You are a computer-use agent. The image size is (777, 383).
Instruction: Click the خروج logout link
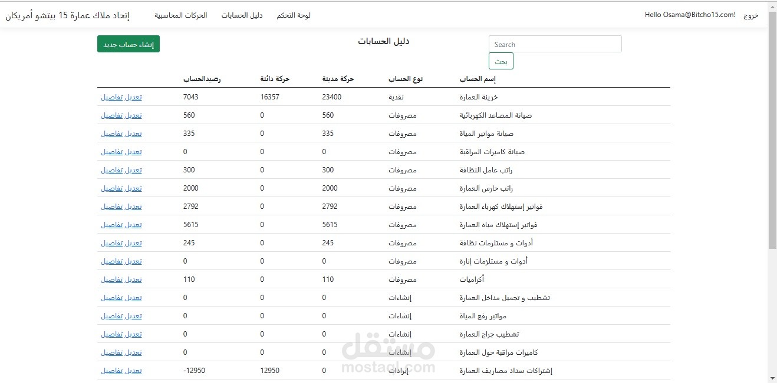pos(751,15)
